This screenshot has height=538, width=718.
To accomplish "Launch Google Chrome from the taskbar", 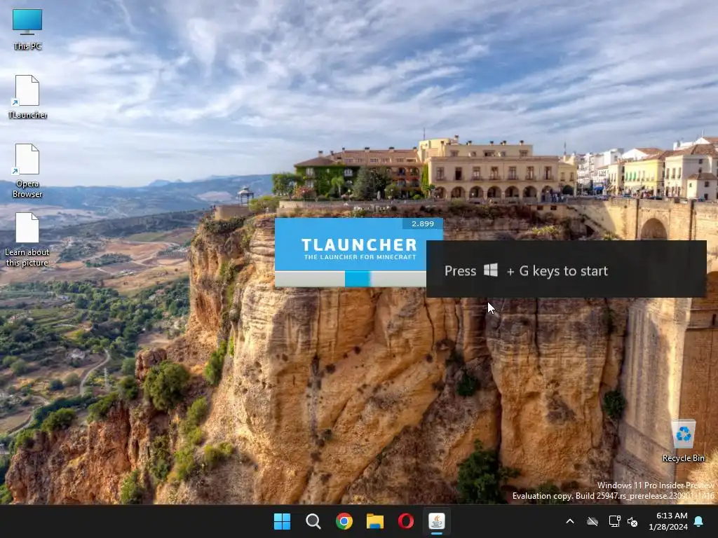I will (x=344, y=521).
